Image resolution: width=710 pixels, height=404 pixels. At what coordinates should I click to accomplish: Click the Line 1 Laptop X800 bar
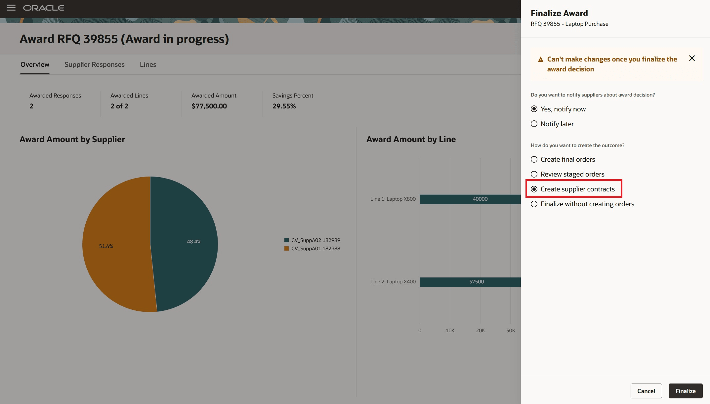pos(470,199)
